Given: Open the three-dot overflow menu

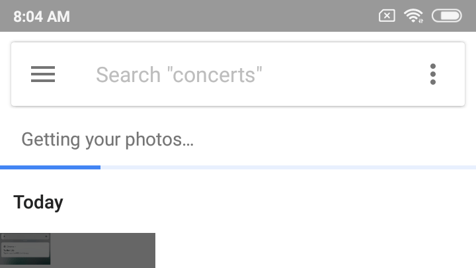Looking at the screenshot, I should pos(433,74).
